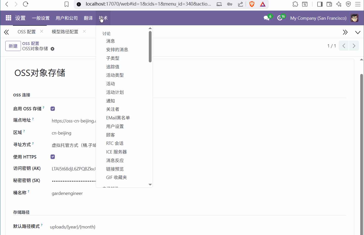The image size is (364, 235).
Task: Open discuss messages icon with badge 6
Action: click(x=266, y=18)
